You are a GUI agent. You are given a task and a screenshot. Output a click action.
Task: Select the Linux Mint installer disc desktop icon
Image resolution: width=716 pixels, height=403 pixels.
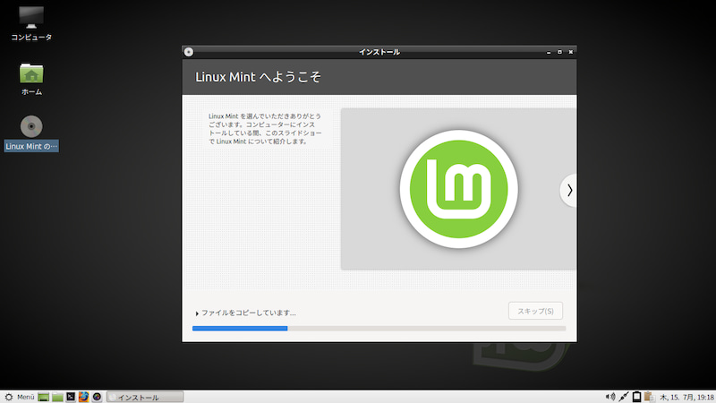[x=31, y=133]
